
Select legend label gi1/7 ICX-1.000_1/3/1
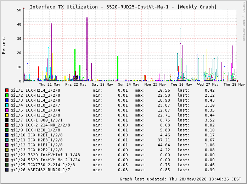point(37,120)
